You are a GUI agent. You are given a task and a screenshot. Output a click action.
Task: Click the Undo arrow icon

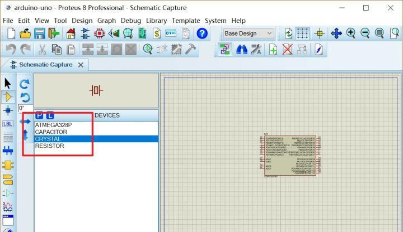[x=11, y=49]
